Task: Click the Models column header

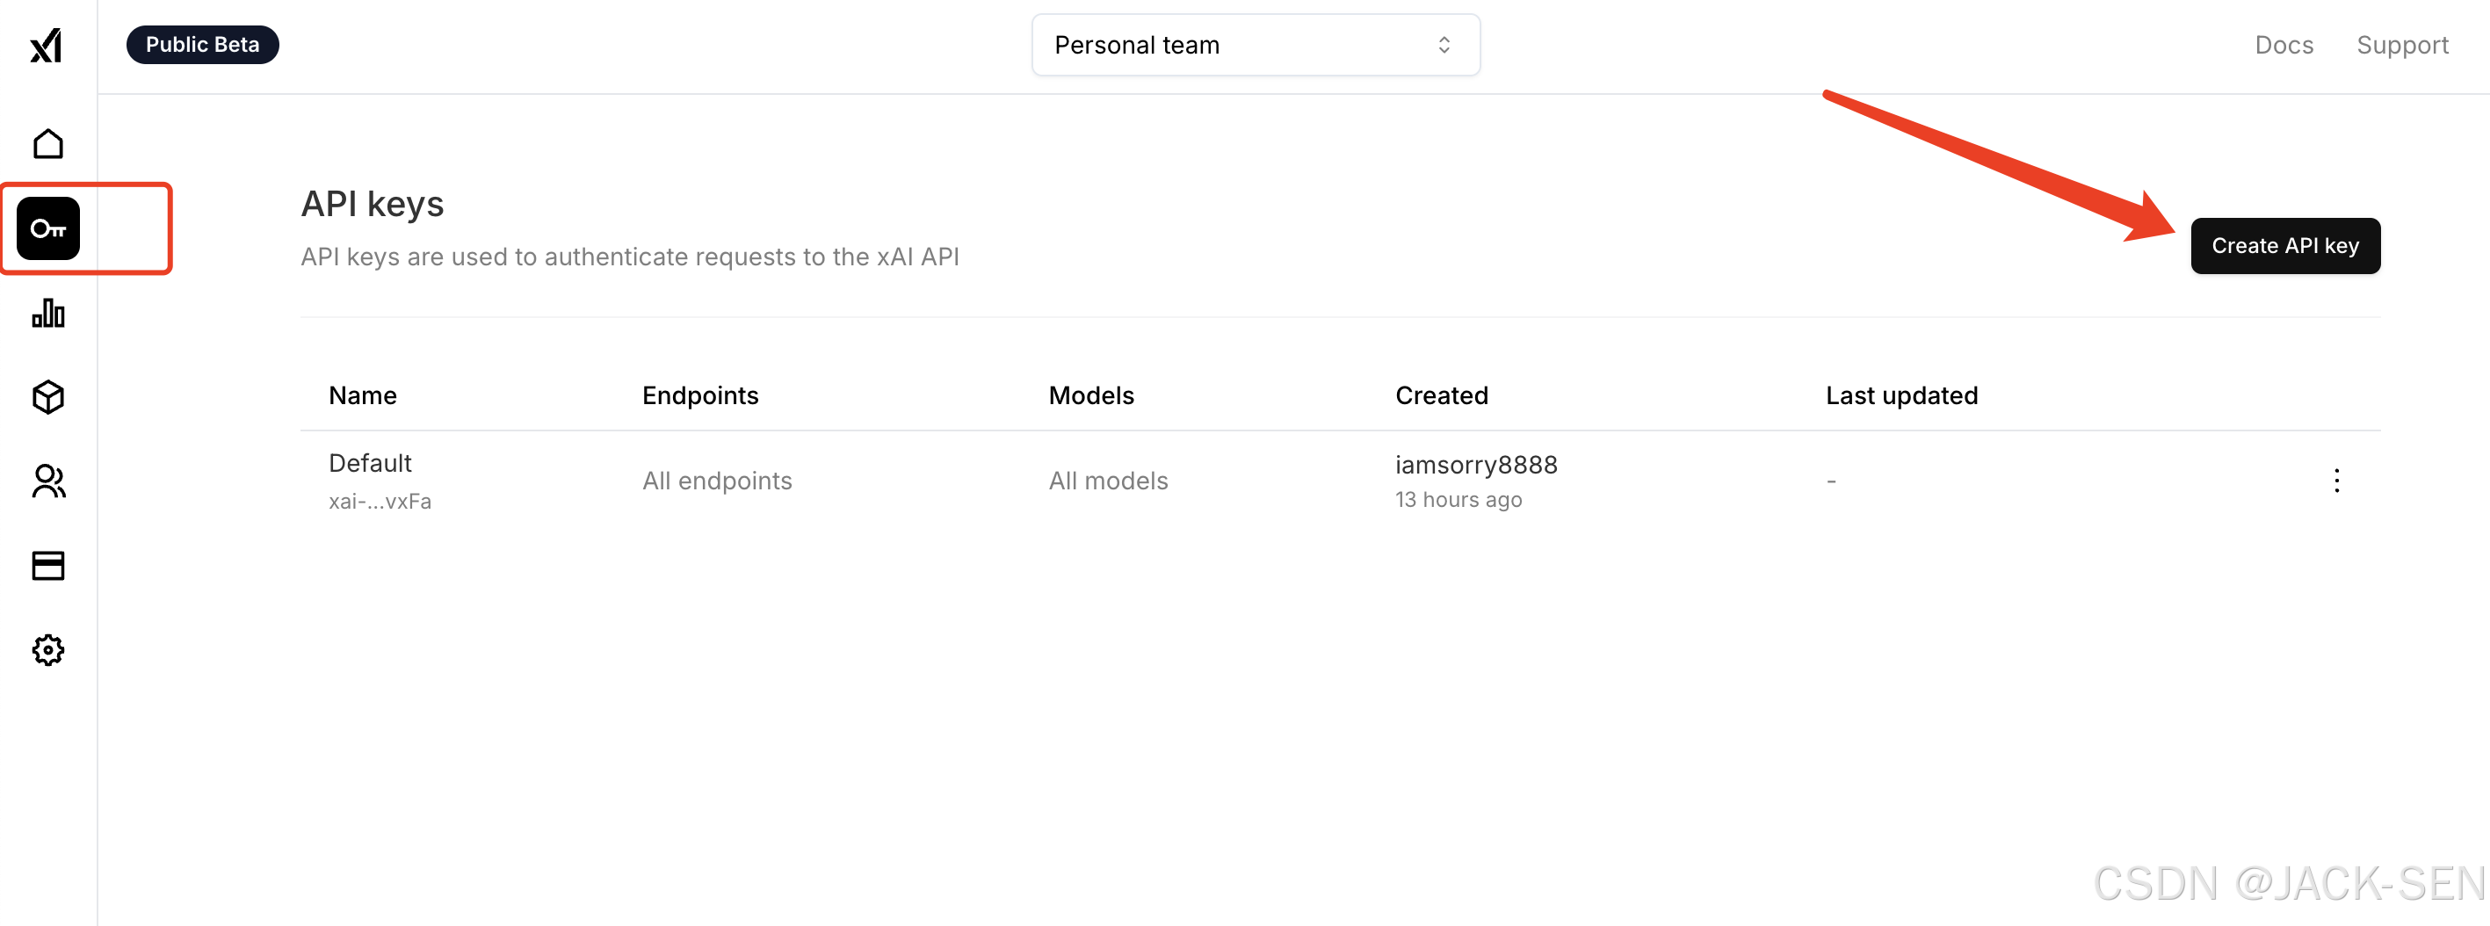Action: tap(1091, 394)
